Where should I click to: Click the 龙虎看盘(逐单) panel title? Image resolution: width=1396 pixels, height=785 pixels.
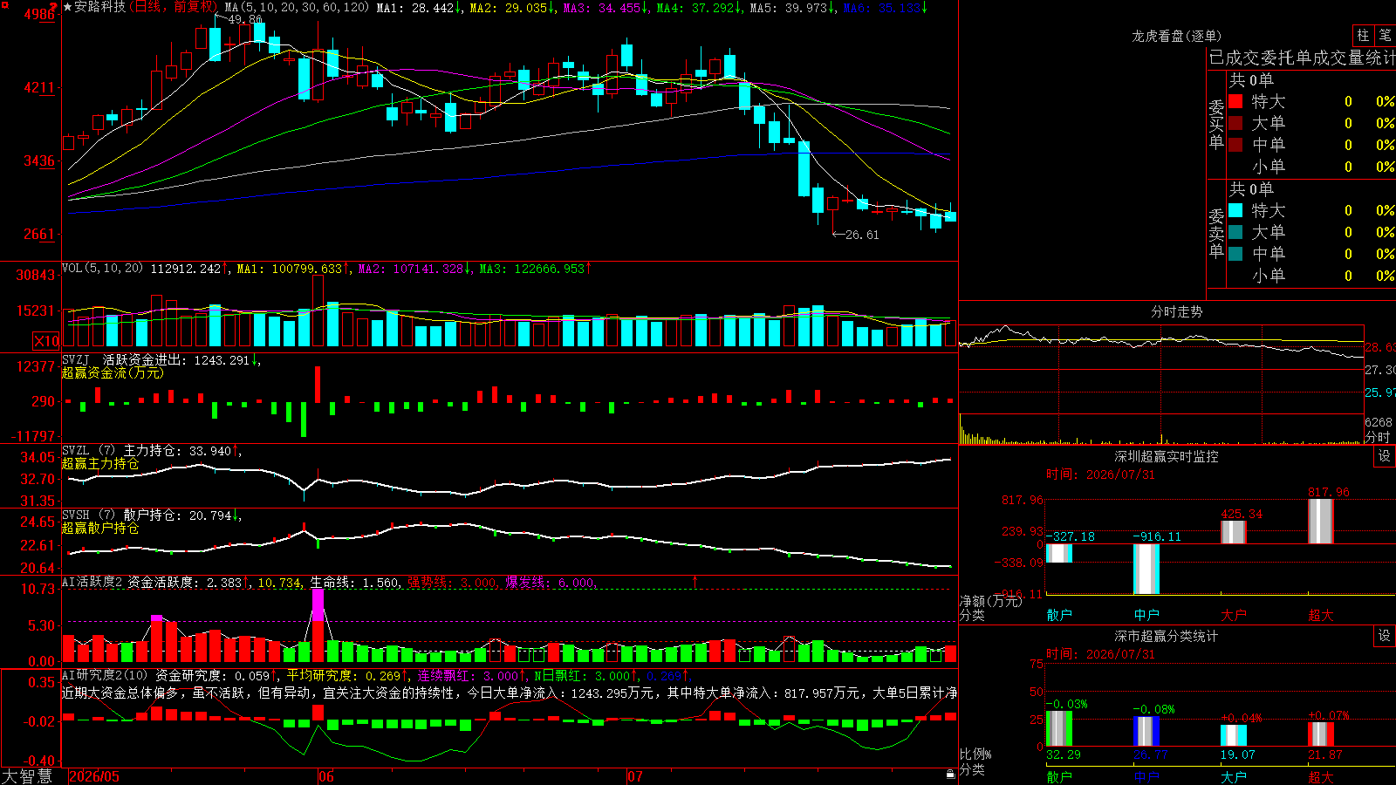coord(1177,36)
